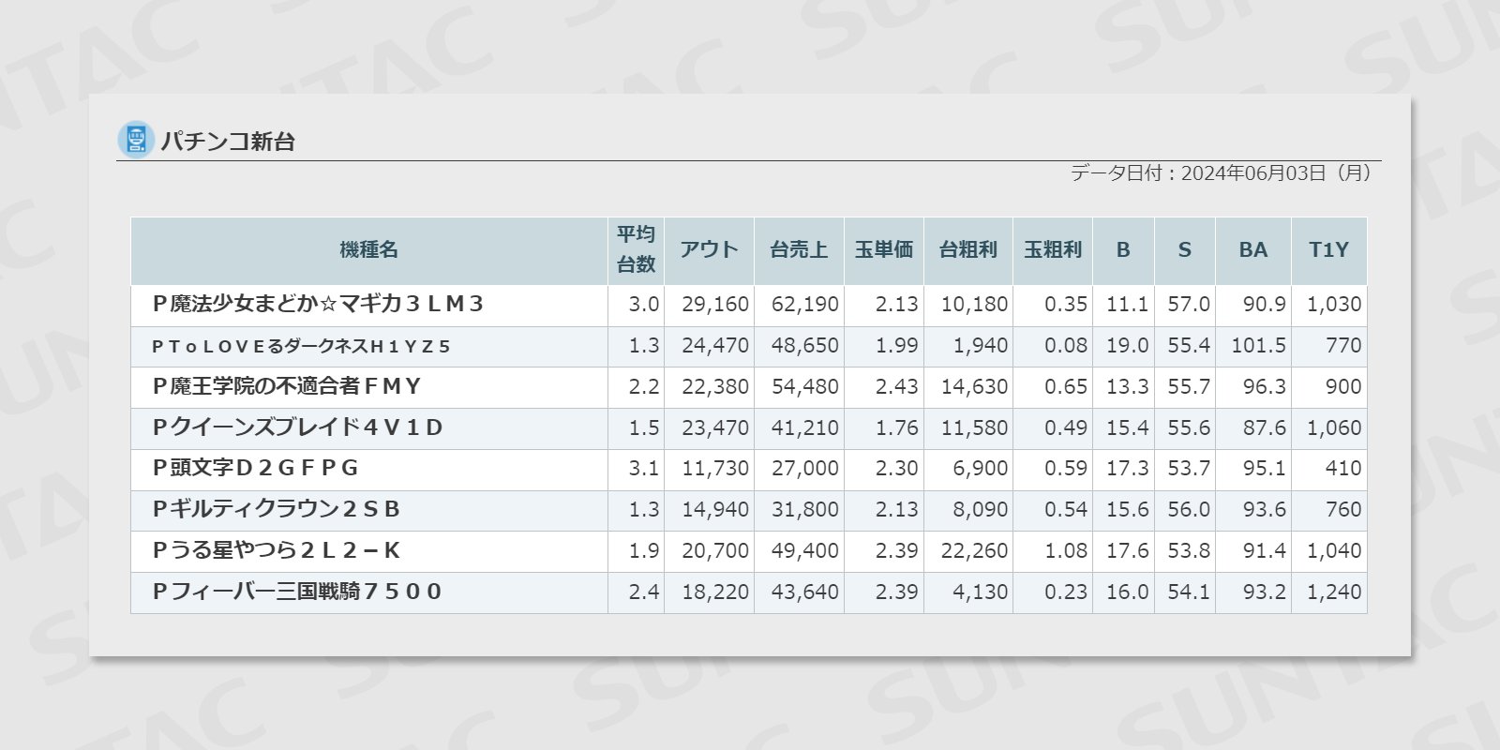This screenshot has height=750, width=1500.
Task: Click the アウト value 11,730
Action: point(715,468)
